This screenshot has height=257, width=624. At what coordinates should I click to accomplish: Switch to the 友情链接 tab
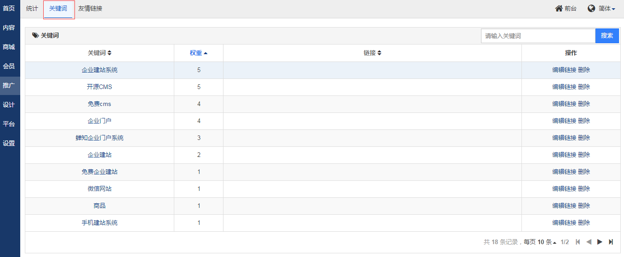tap(90, 9)
